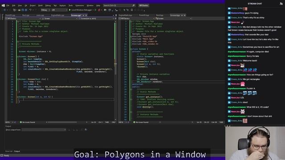The image size is (285, 160).
Task: Click the red hot reload icon
Action: [x=99, y=10]
